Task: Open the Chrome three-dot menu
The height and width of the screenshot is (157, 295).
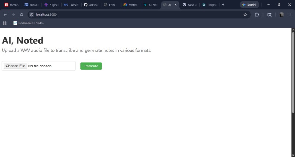Action: pyautogui.click(x=290, y=15)
